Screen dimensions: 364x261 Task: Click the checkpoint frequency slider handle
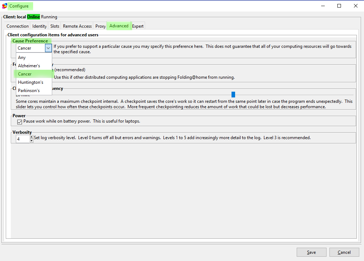click(233, 94)
